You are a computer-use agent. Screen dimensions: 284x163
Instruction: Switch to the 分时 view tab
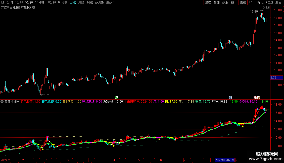point(10,2)
